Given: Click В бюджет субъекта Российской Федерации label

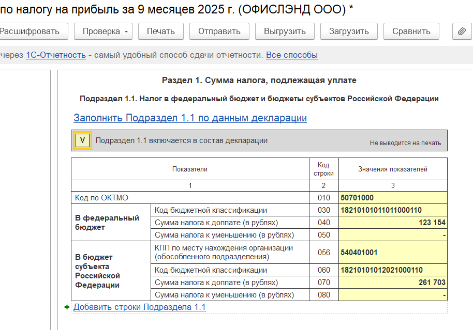Looking at the screenshot, I should (x=97, y=271).
